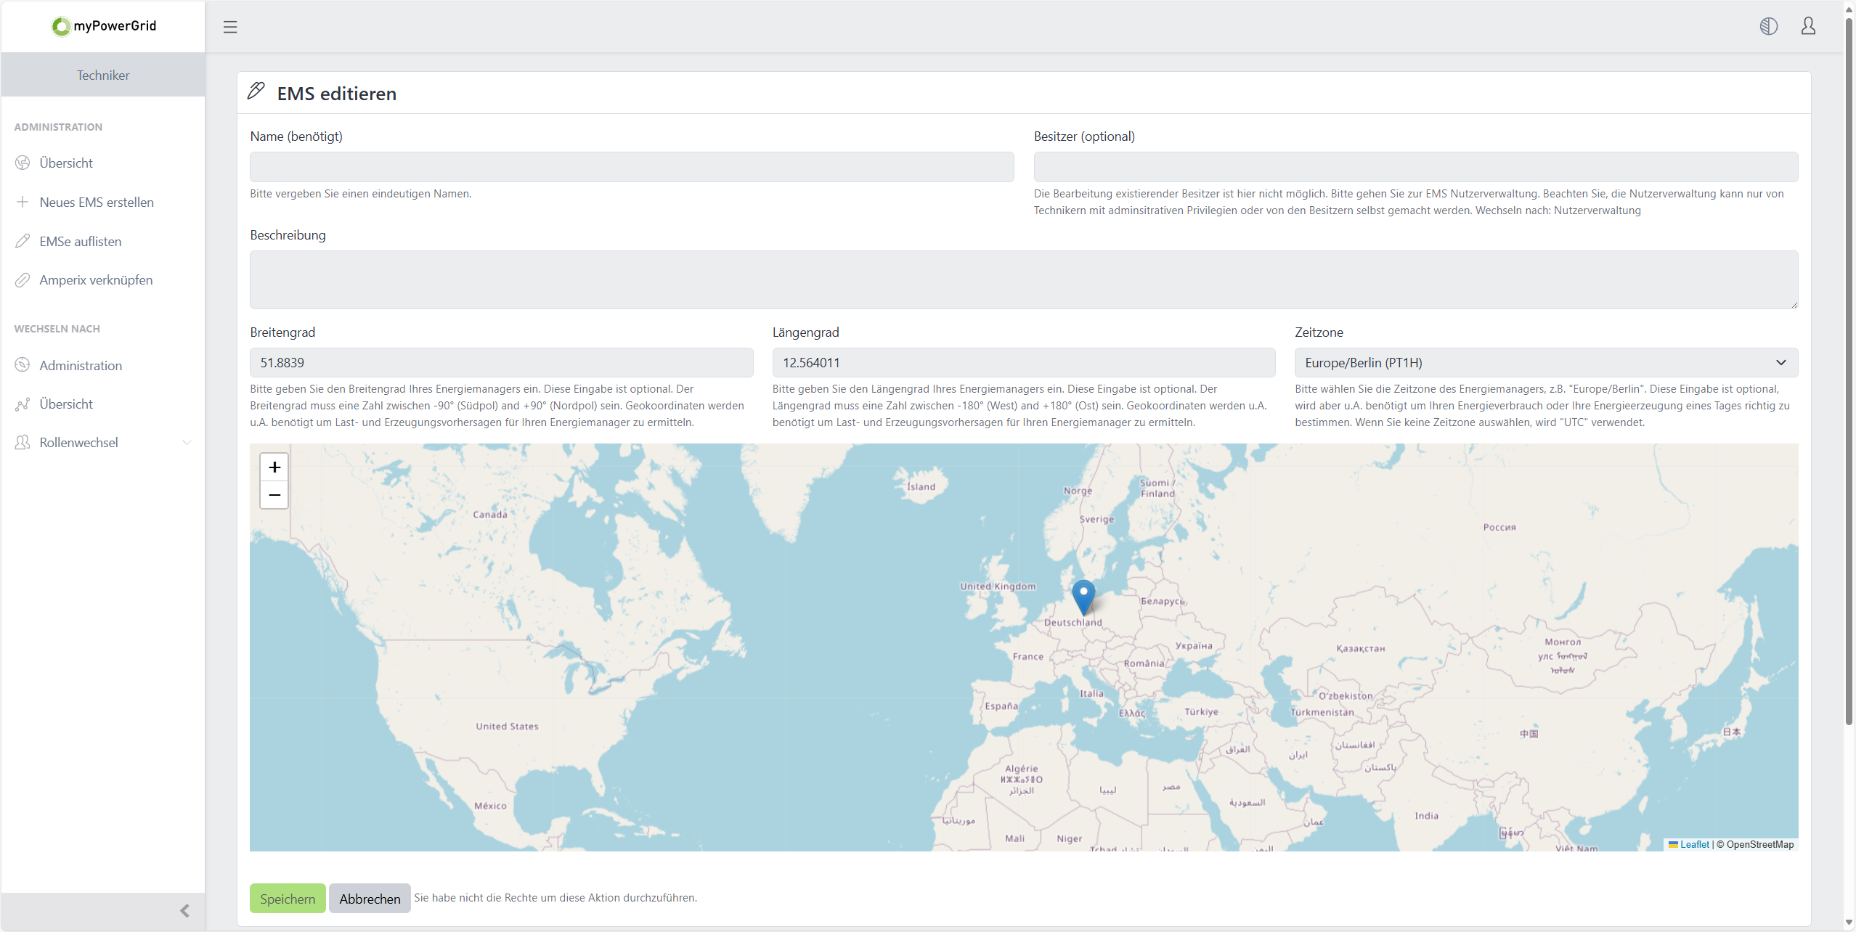The height and width of the screenshot is (932, 1856).
Task: Switch the dark/light theme
Action: (x=1768, y=27)
